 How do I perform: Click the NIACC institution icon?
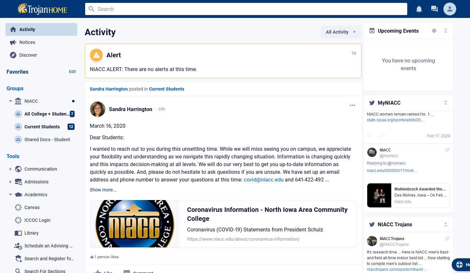(x=18, y=101)
